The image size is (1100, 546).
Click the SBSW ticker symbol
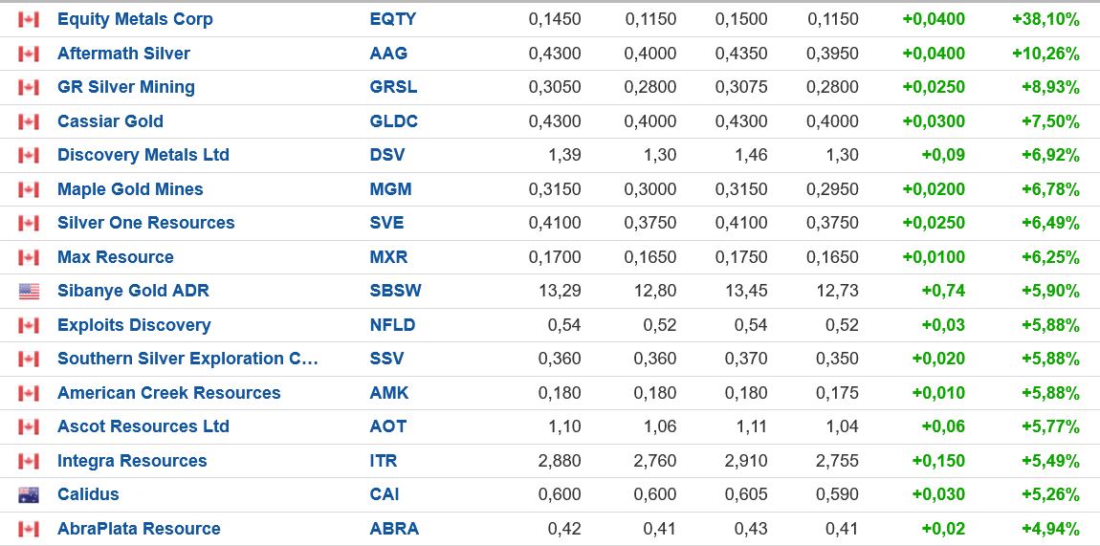click(395, 291)
